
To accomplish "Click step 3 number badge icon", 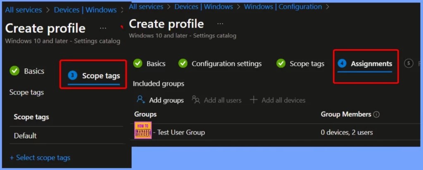I will pos(72,76).
